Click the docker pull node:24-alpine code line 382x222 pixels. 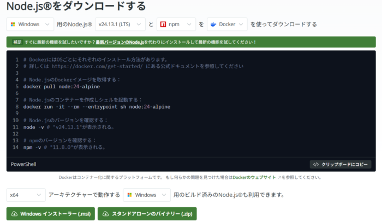point(62,86)
